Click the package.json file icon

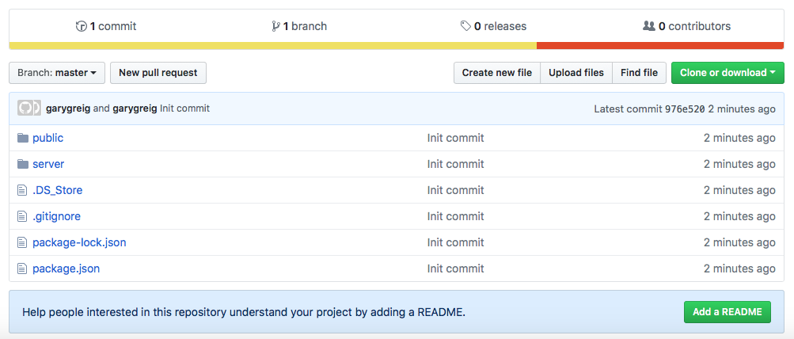pyautogui.click(x=22, y=269)
